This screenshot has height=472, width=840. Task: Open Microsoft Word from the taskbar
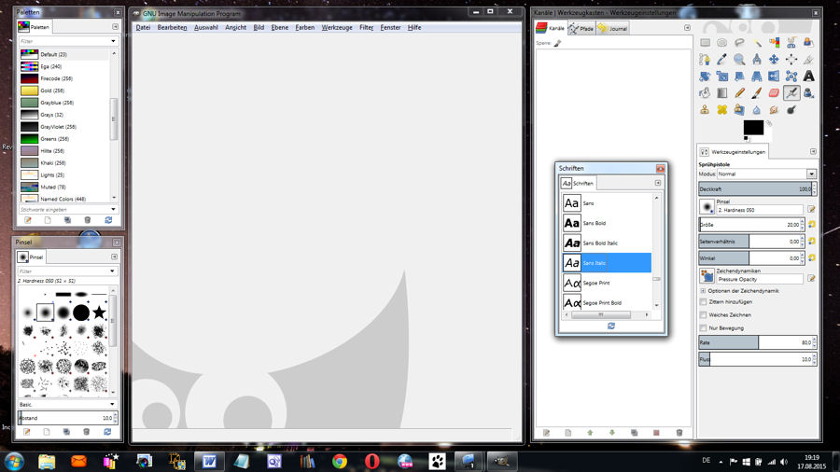pyautogui.click(x=209, y=461)
